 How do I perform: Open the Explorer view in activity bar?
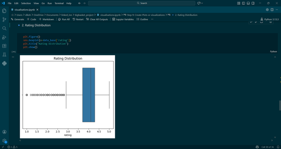pos(4,11)
